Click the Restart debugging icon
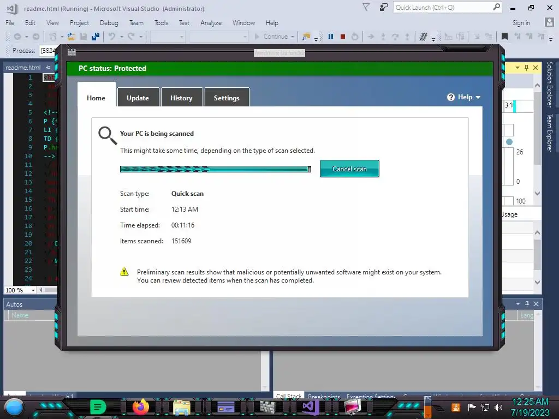This screenshot has height=419, width=559. pos(355,37)
